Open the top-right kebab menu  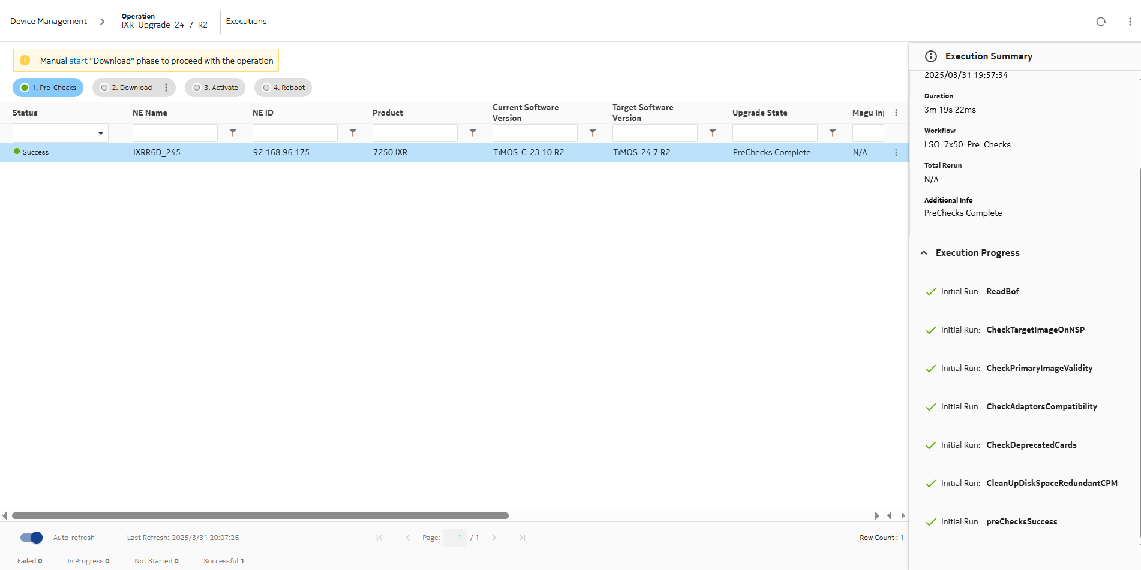1130,22
